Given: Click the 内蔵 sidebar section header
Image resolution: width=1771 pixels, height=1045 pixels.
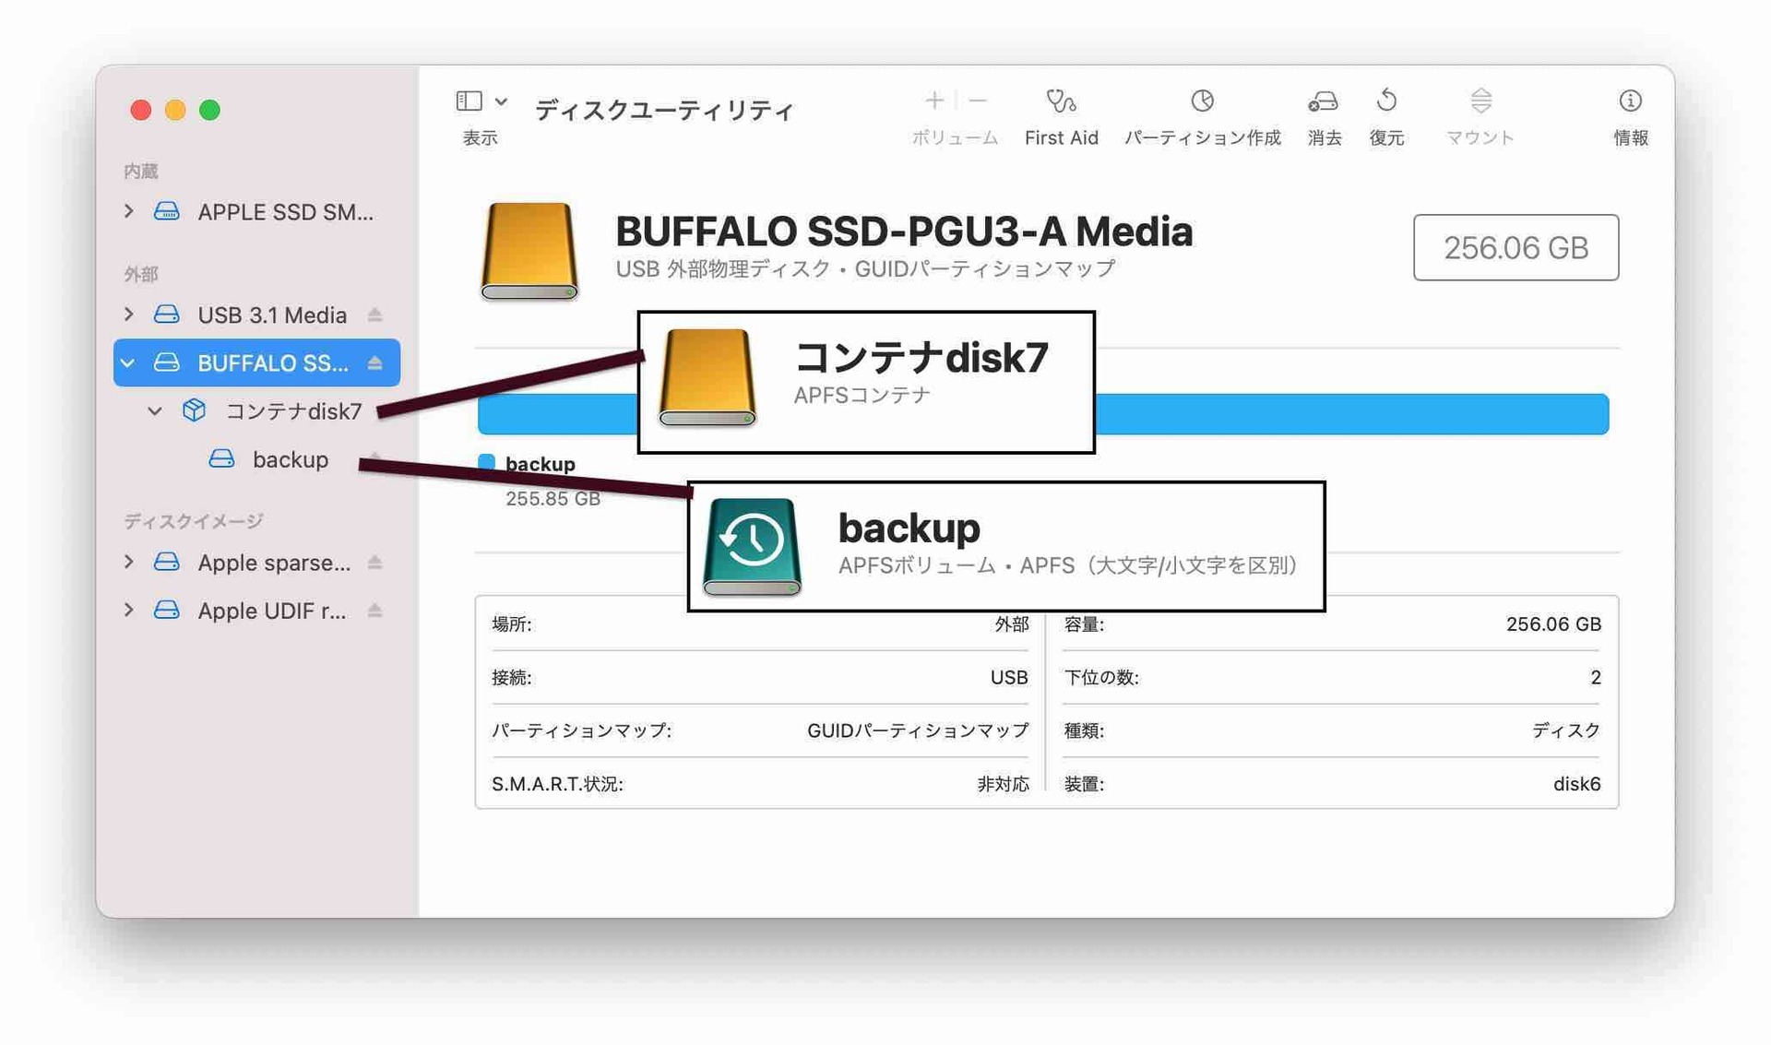Looking at the screenshot, I should click(141, 171).
